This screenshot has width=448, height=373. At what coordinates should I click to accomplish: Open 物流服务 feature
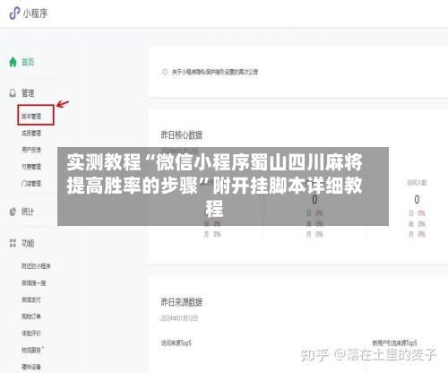click(x=31, y=350)
